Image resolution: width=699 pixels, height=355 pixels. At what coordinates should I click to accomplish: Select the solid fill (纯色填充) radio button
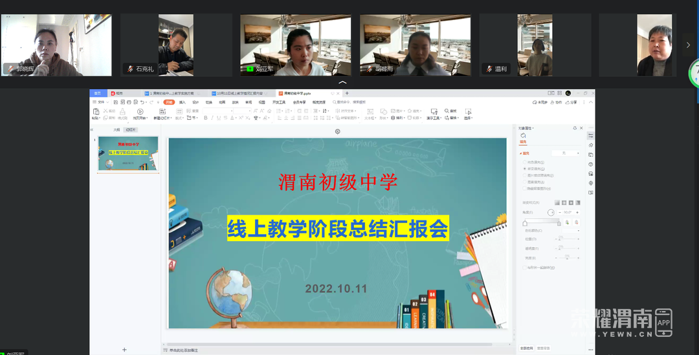click(525, 162)
